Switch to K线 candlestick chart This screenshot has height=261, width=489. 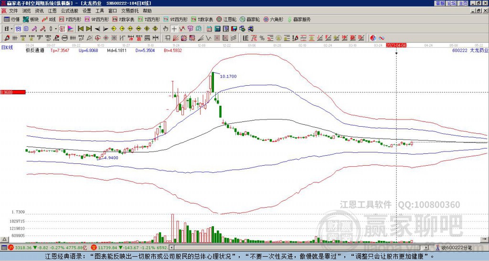49,19
